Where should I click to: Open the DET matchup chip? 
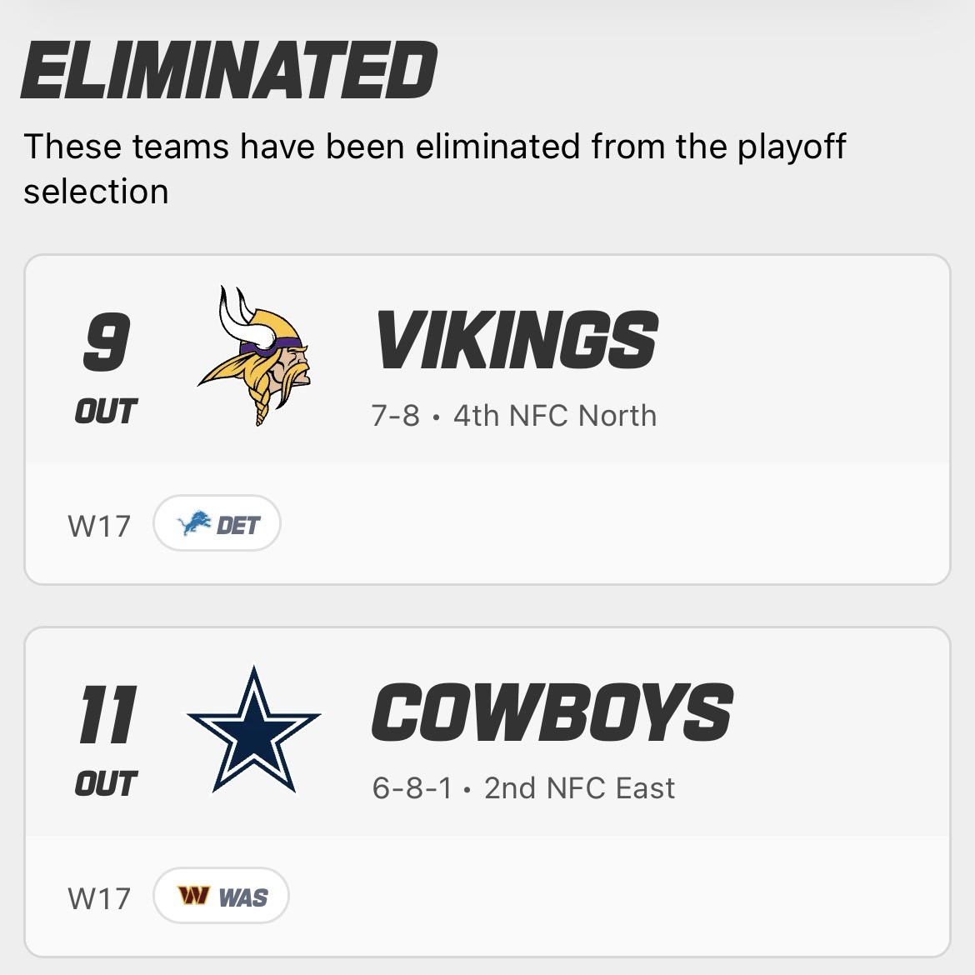[x=217, y=525]
